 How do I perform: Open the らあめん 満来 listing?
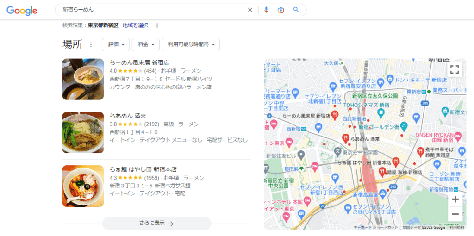point(128,116)
